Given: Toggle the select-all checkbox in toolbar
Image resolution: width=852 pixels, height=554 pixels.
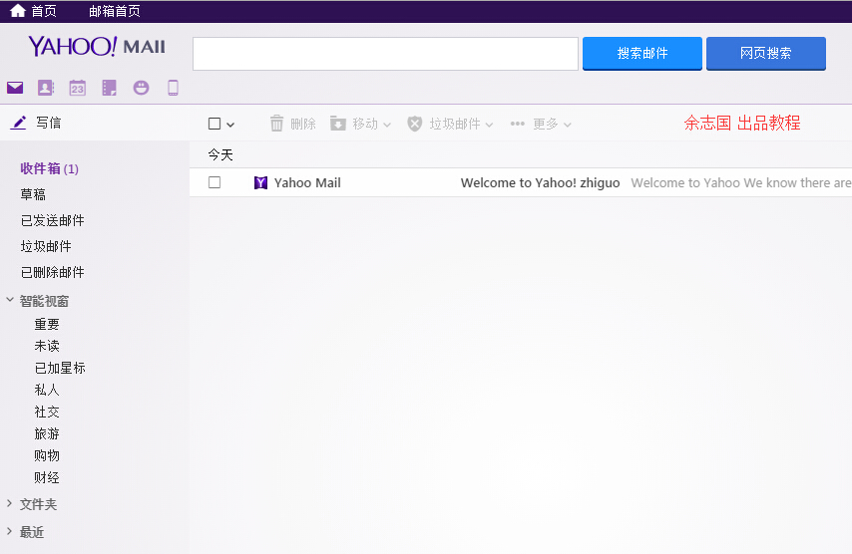Looking at the screenshot, I should point(214,124).
